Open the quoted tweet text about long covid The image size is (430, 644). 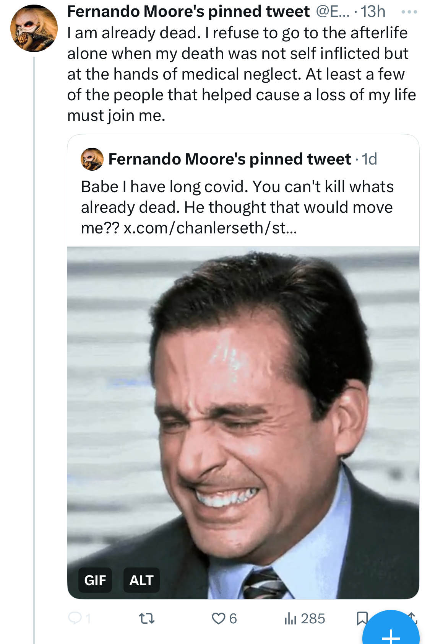point(237,207)
